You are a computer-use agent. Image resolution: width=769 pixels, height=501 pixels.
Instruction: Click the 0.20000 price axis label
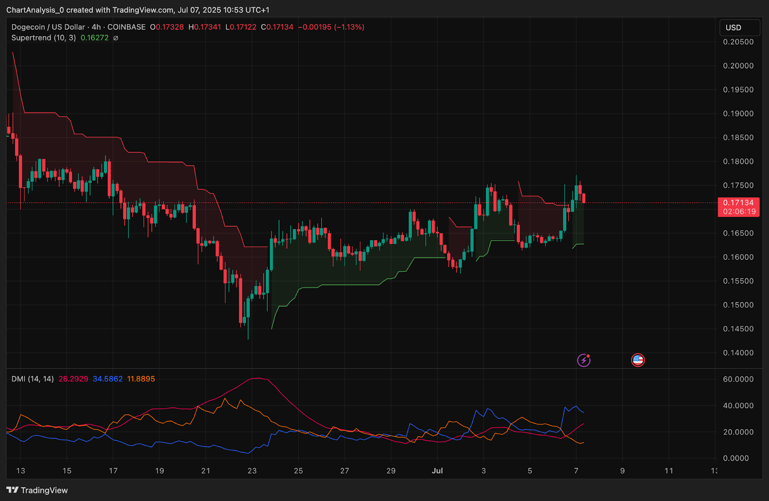click(738, 66)
